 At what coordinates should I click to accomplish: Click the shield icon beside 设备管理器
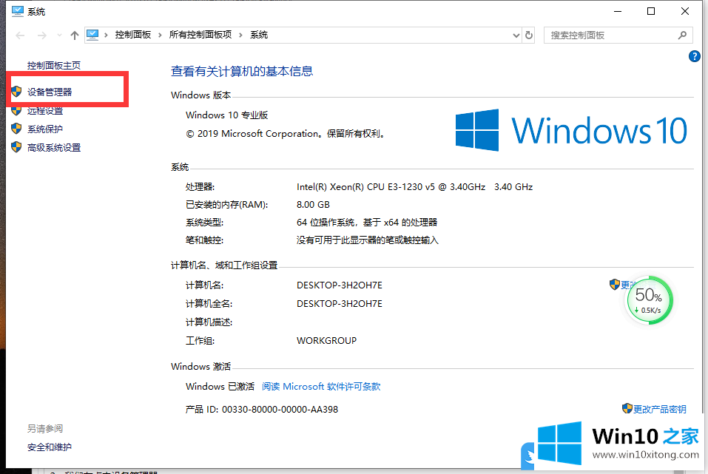click(16, 92)
